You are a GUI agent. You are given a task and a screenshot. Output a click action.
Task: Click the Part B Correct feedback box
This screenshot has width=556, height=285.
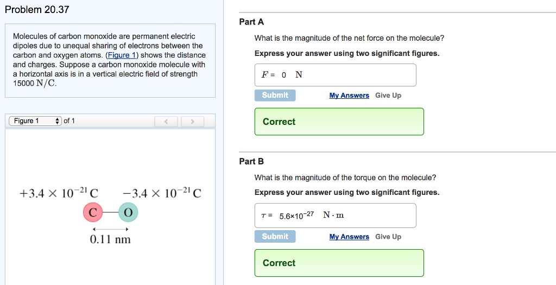(x=339, y=263)
